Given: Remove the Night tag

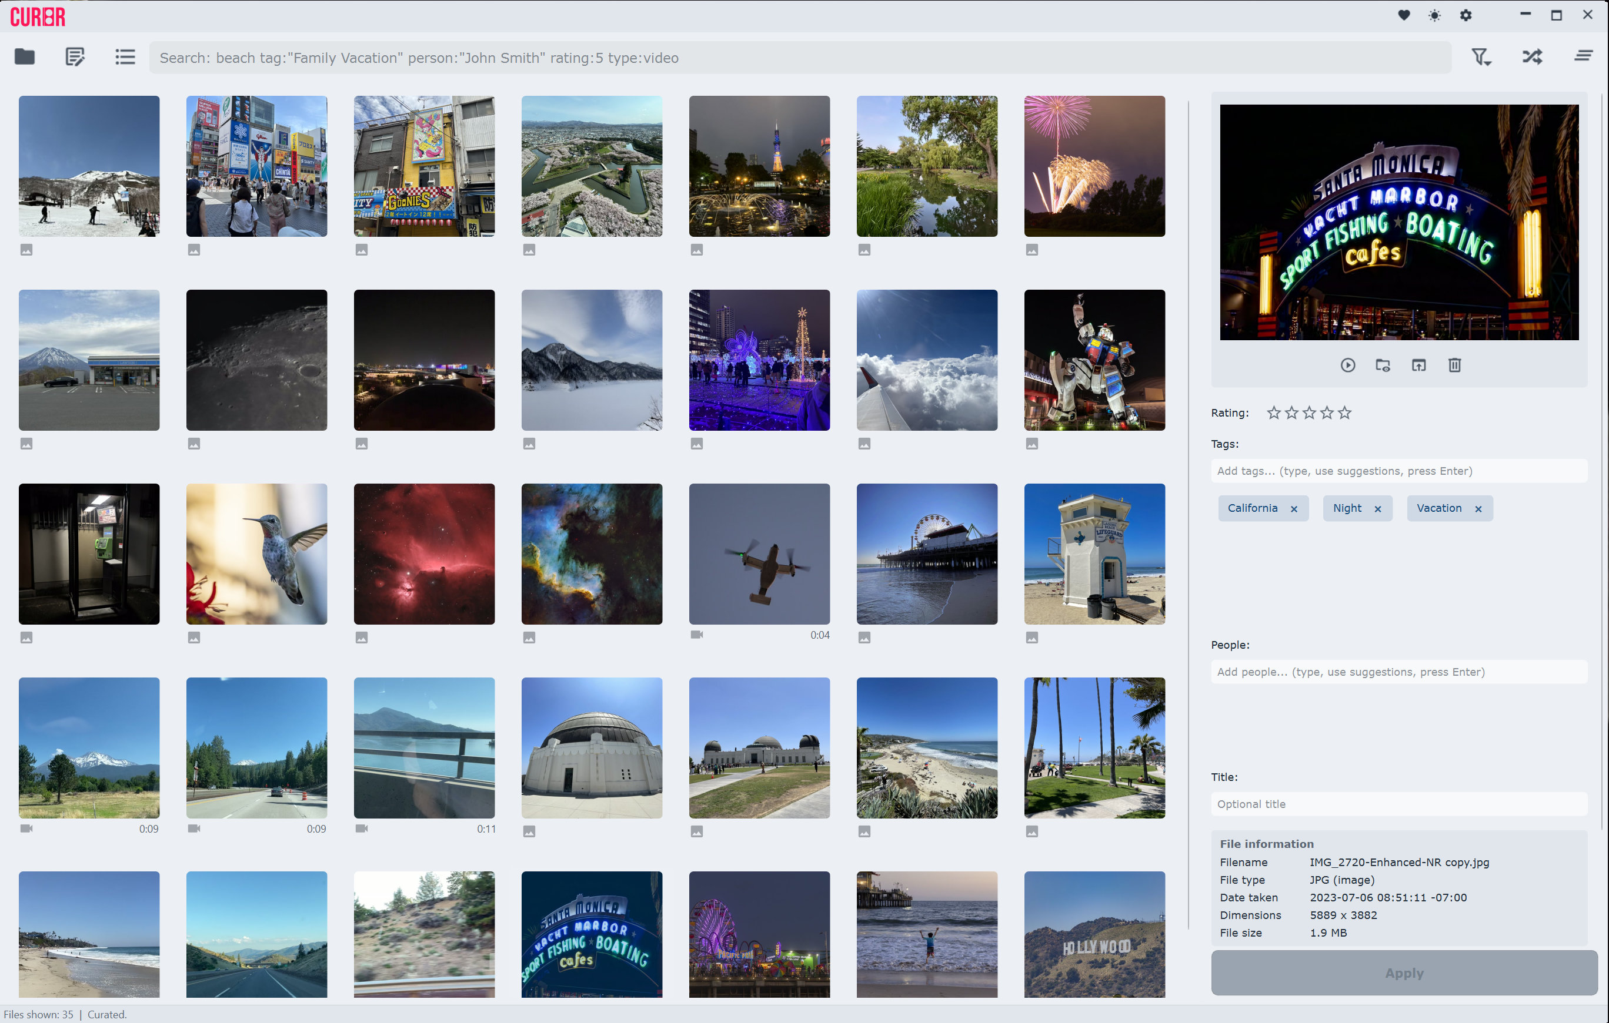Looking at the screenshot, I should (x=1378, y=508).
